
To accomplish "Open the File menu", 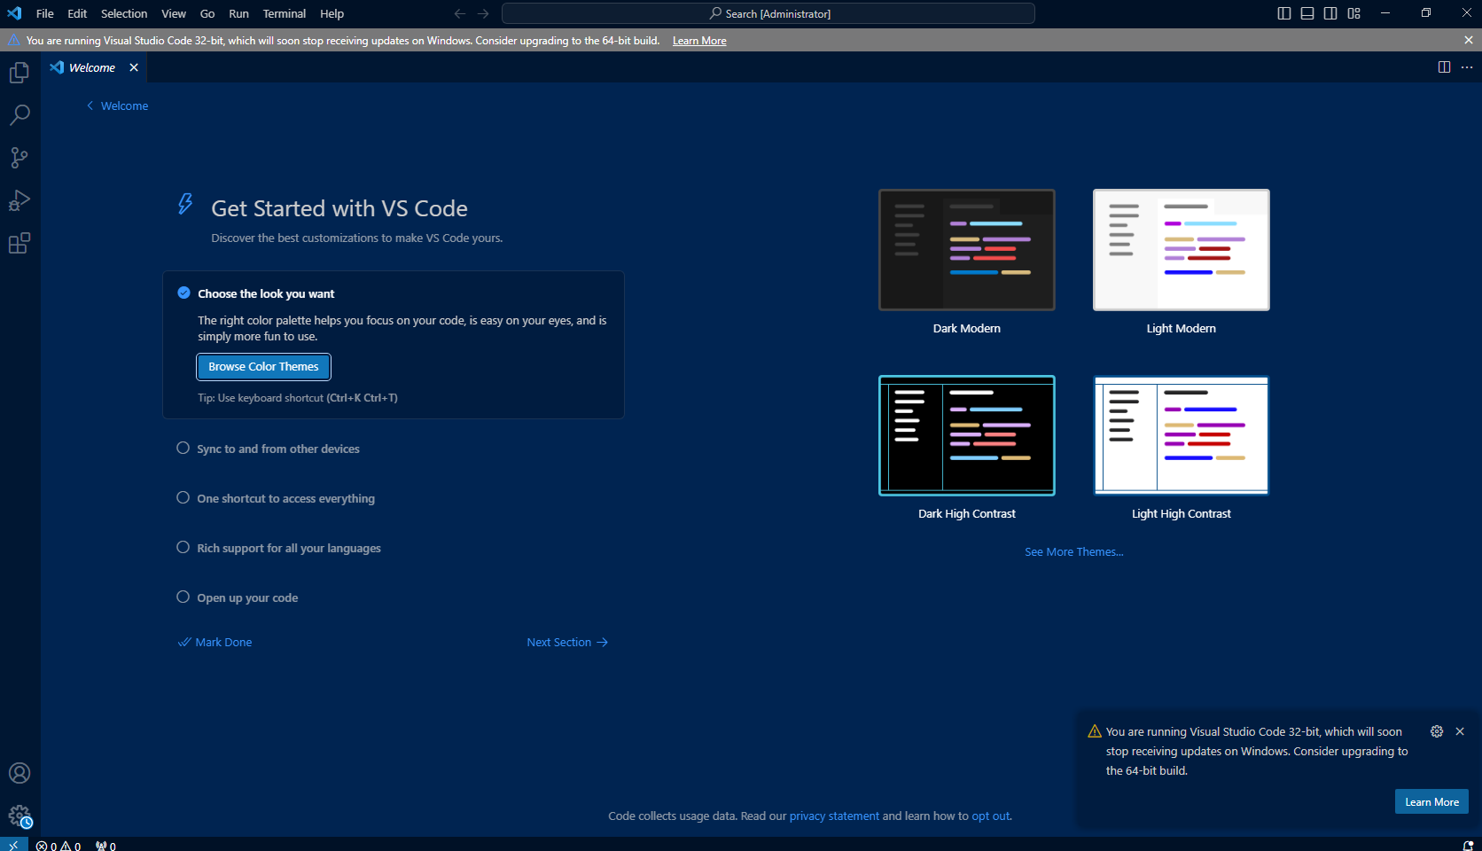I will (x=45, y=13).
